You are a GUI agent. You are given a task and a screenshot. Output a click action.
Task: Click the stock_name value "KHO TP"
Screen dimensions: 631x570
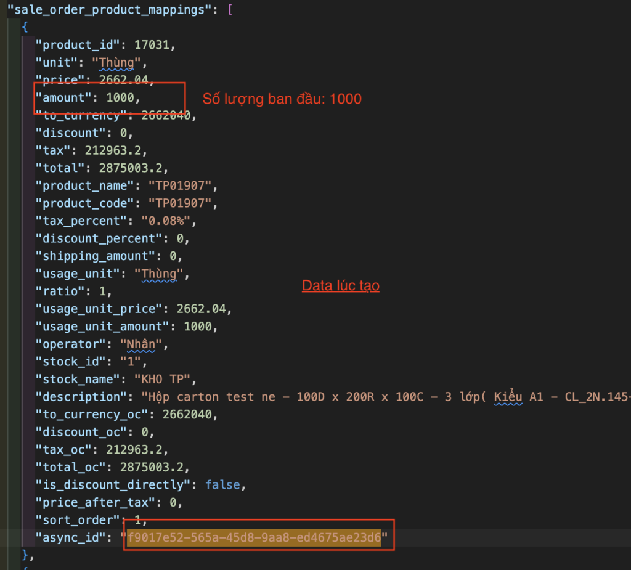pyautogui.click(x=162, y=379)
